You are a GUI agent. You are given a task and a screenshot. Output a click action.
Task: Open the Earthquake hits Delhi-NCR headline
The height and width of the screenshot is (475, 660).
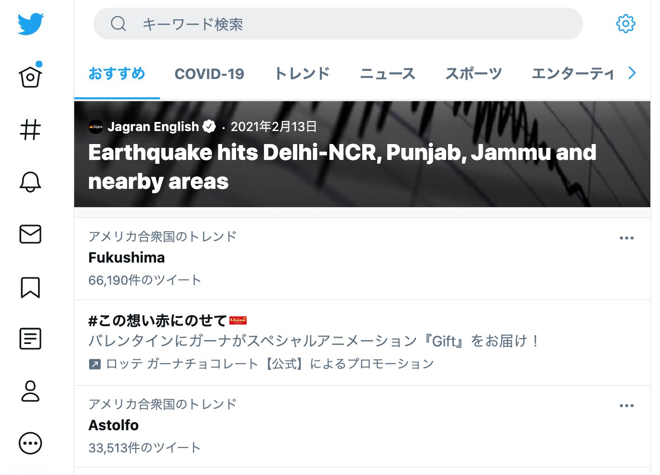[x=342, y=167]
